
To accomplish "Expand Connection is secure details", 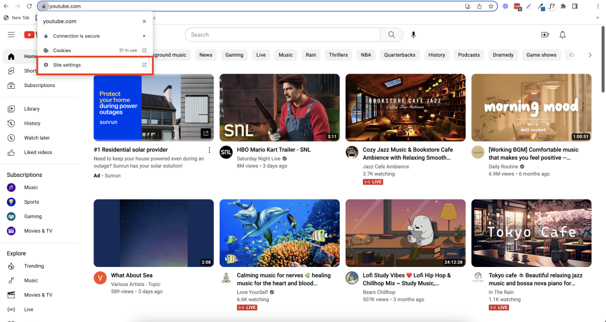I will (x=95, y=36).
